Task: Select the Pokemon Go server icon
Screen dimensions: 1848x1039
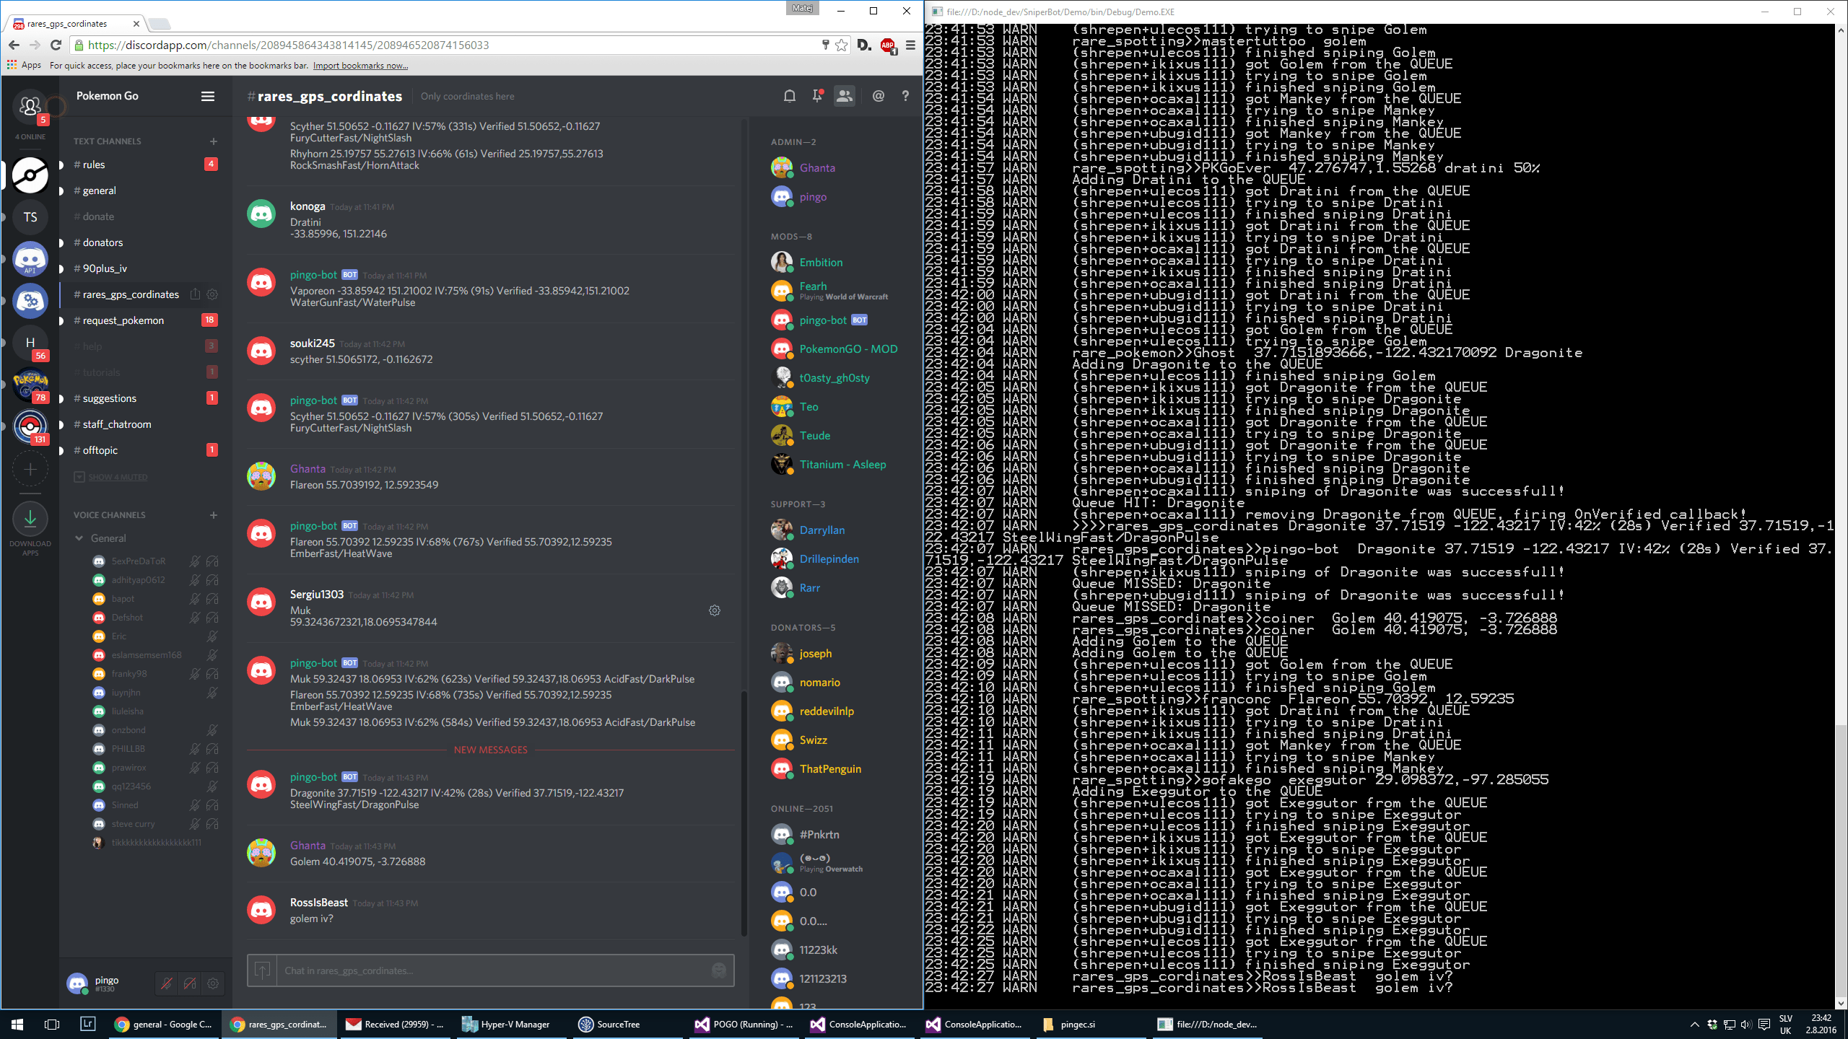Action: (30, 175)
